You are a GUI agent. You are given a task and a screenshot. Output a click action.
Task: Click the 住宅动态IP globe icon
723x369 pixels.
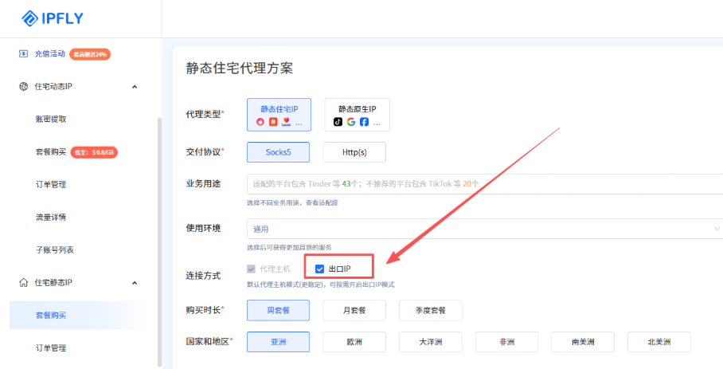click(24, 86)
